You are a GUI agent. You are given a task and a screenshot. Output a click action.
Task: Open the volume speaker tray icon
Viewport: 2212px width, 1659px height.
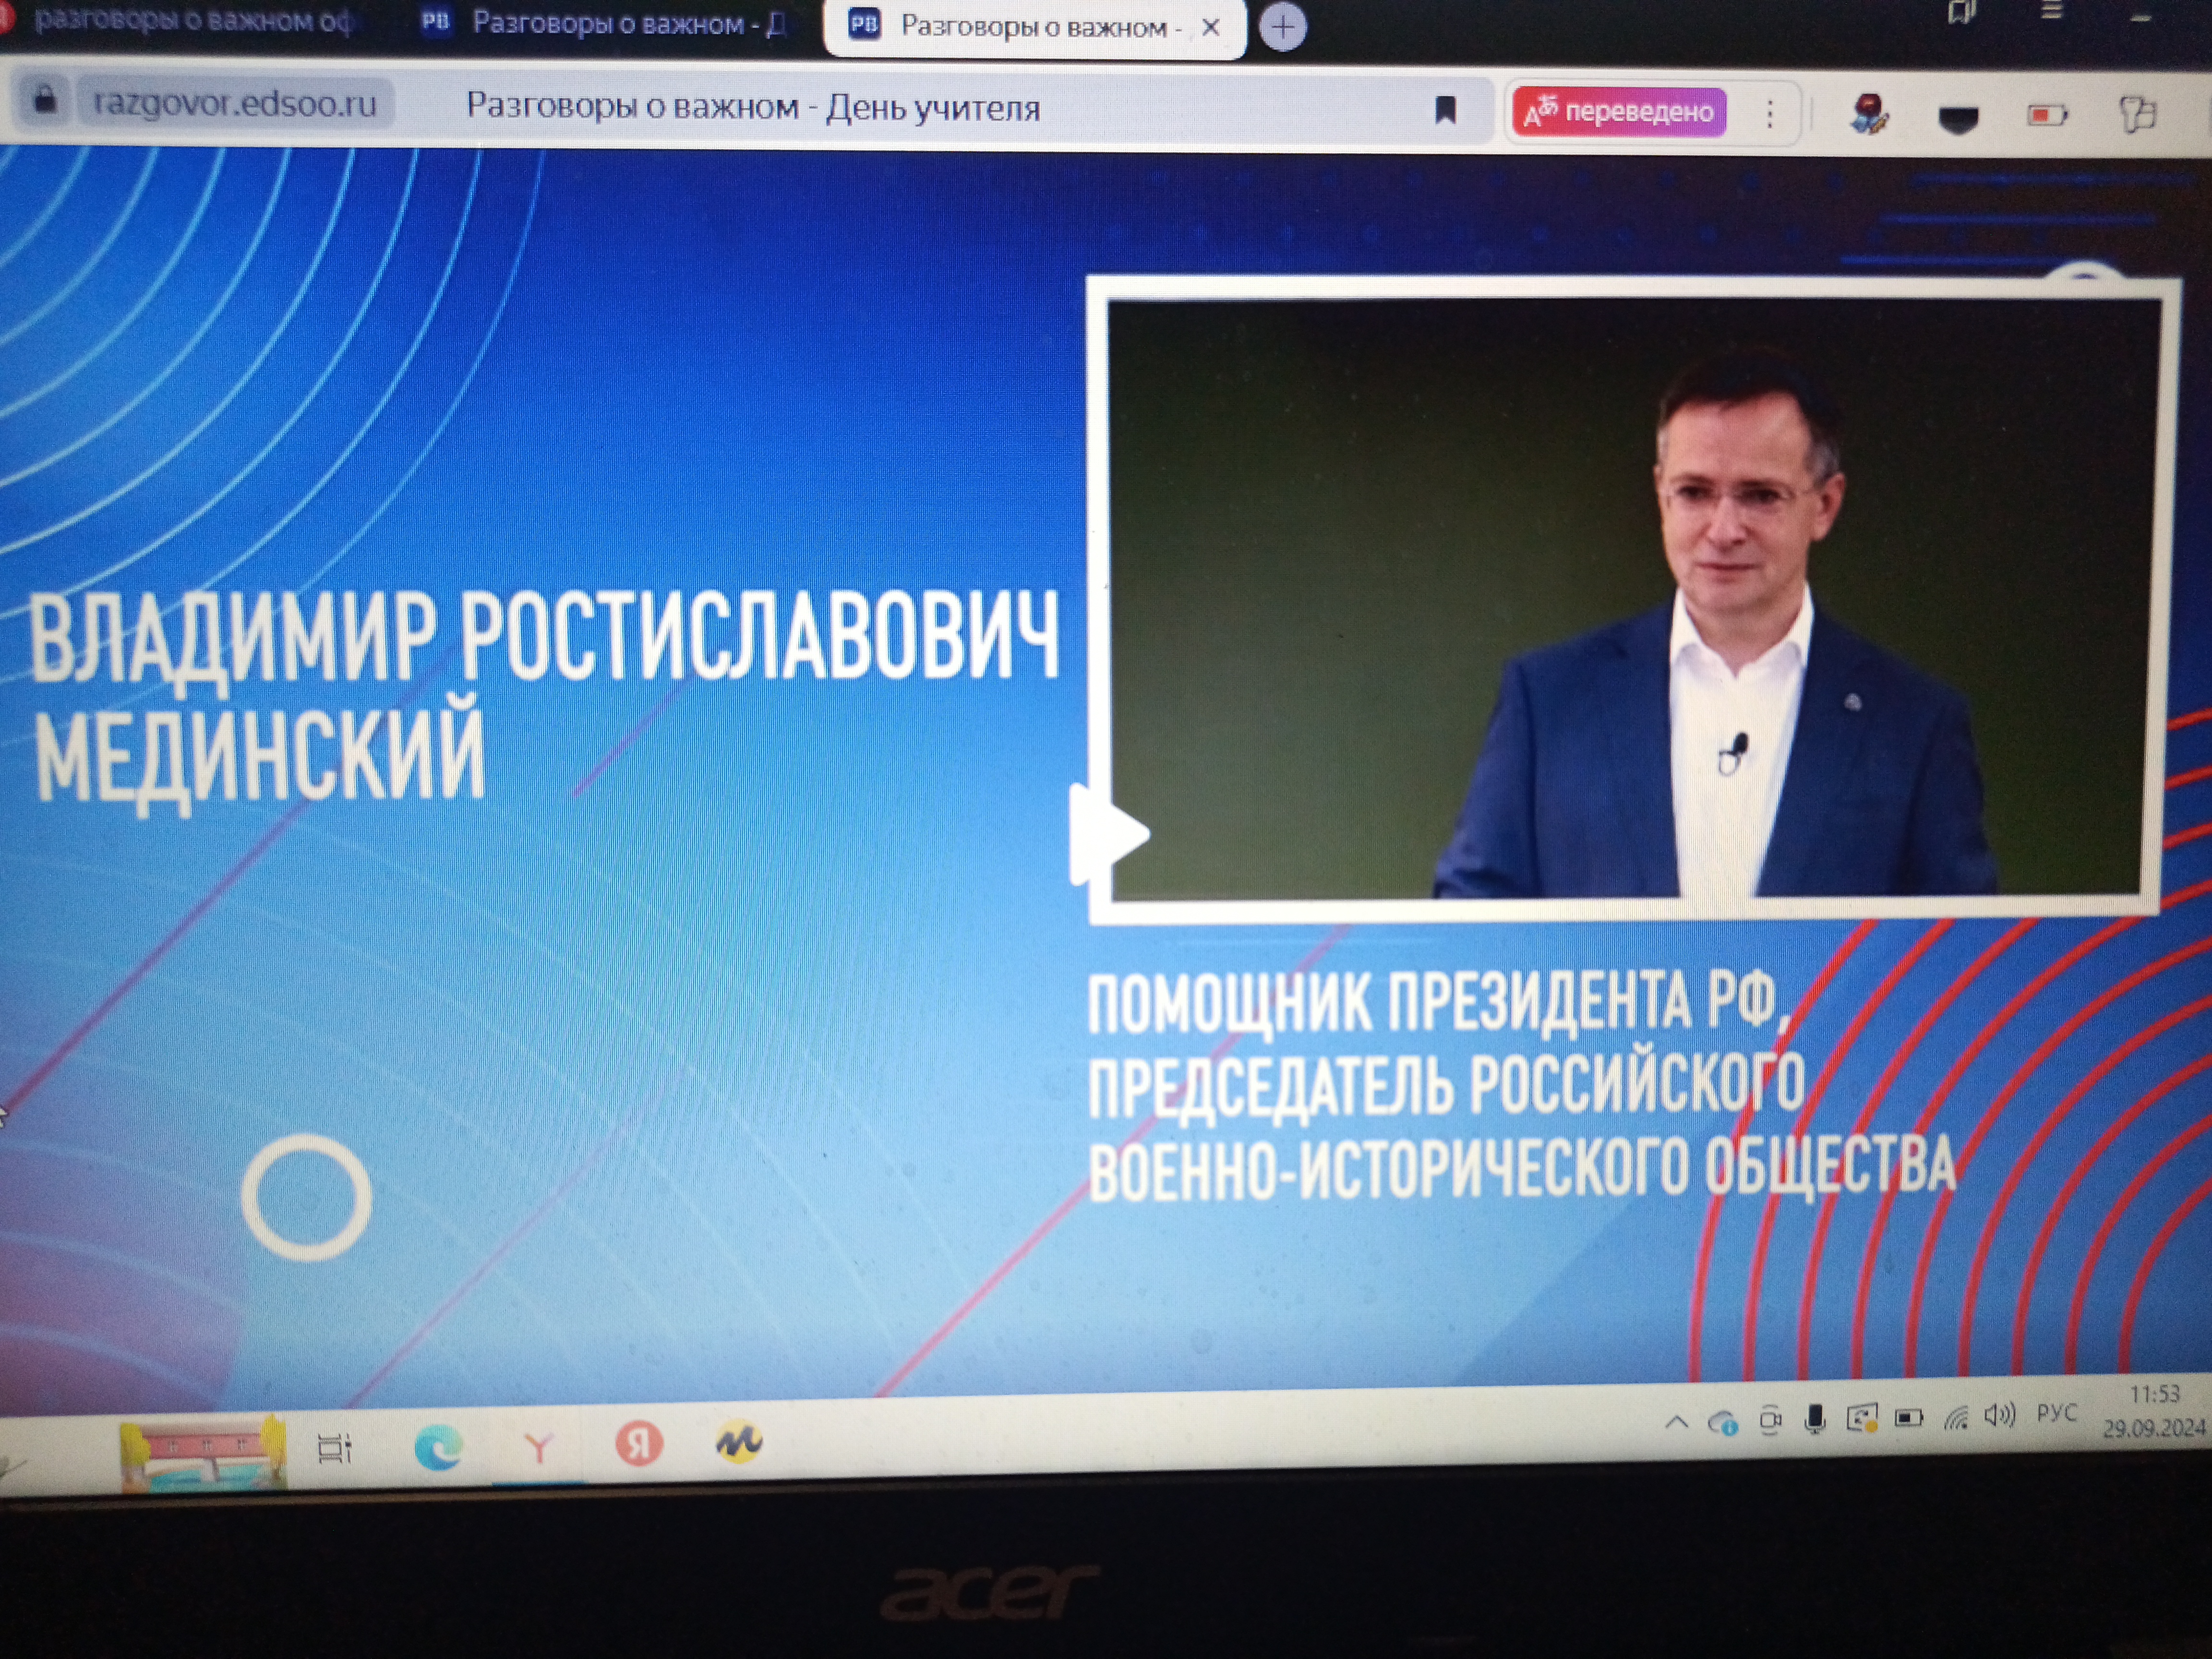pyautogui.click(x=2000, y=1414)
